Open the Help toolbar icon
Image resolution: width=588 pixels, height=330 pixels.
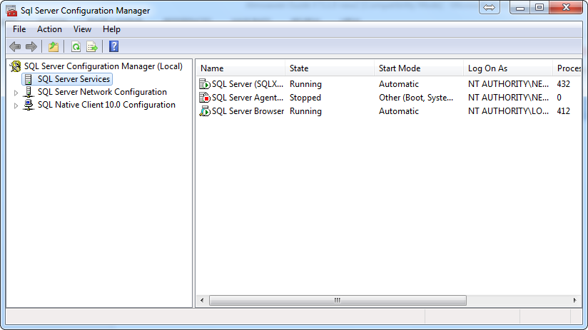coord(113,46)
